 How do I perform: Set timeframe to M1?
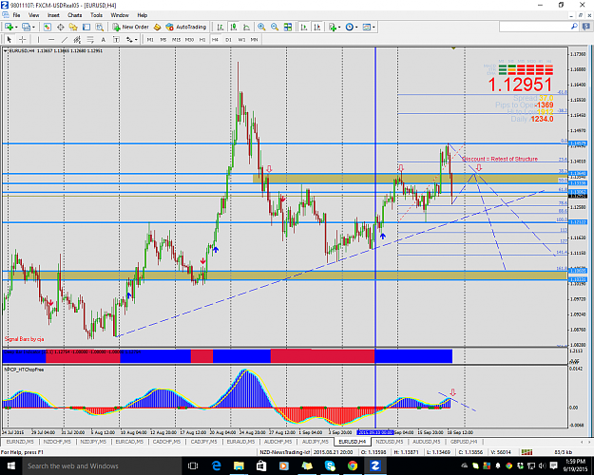point(150,39)
